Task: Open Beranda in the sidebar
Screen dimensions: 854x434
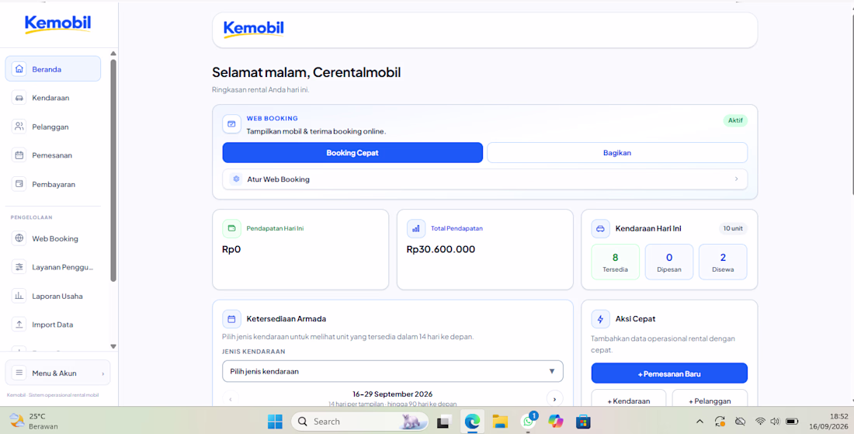Action: [53, 69]
